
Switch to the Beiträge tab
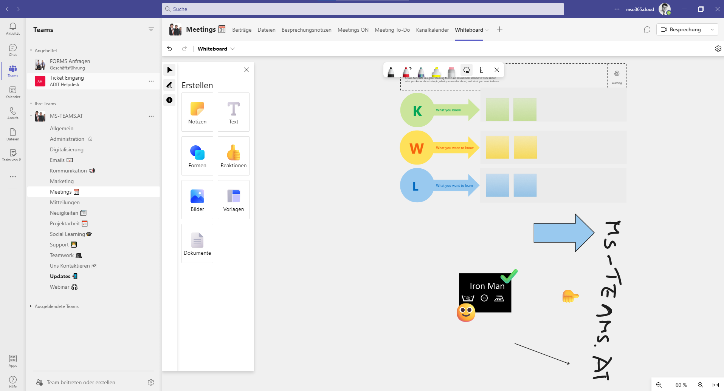242,30
